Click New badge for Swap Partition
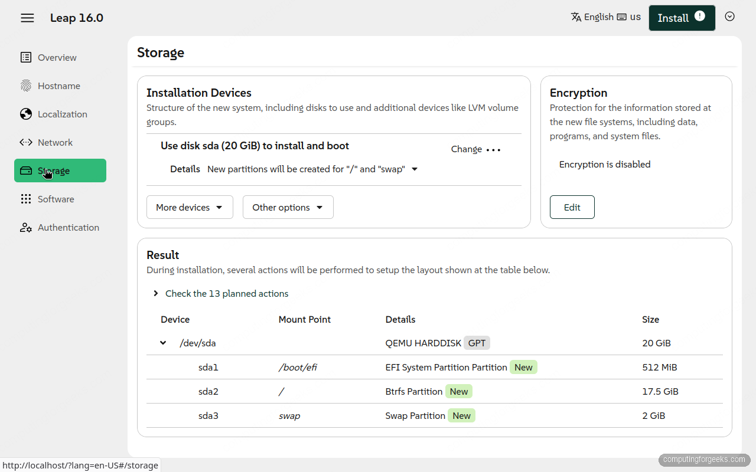The height and width of the screenshot is (472, 756). click(x=461, y=415)
